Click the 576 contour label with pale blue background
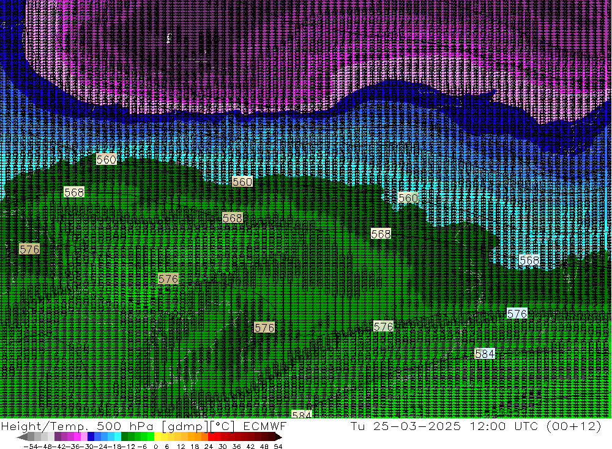This screenshot has width=612, height=449. (x=517, y=314)
